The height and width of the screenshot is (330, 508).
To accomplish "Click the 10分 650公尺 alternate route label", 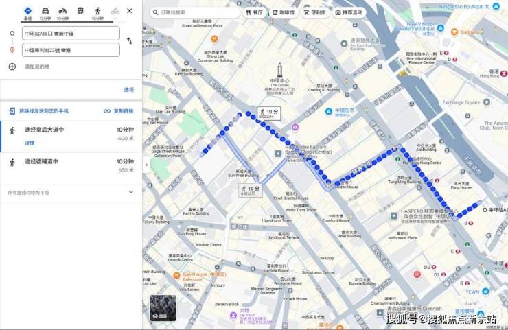I will coord(251,191).
